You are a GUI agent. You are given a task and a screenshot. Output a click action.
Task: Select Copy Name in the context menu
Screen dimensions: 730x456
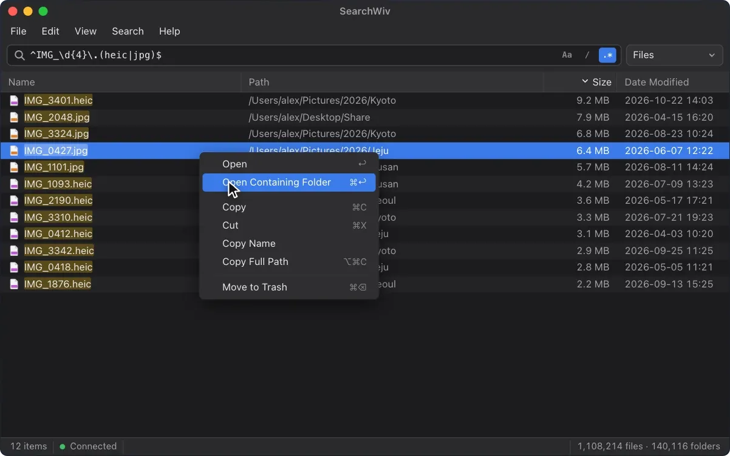(289, 243)
